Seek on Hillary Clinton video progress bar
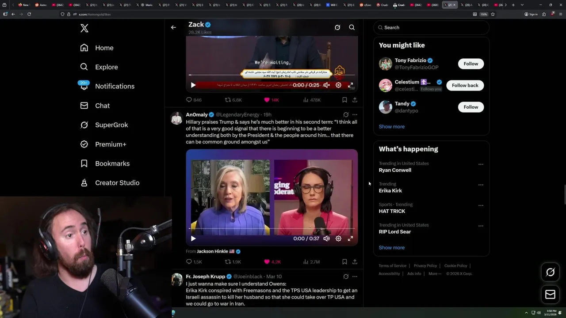 point(272,229)
